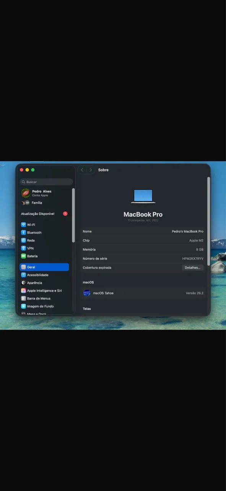The image size is (226, 491).
Task: Click the sidebar vertical scrollbar
Action: coord(73,215)
